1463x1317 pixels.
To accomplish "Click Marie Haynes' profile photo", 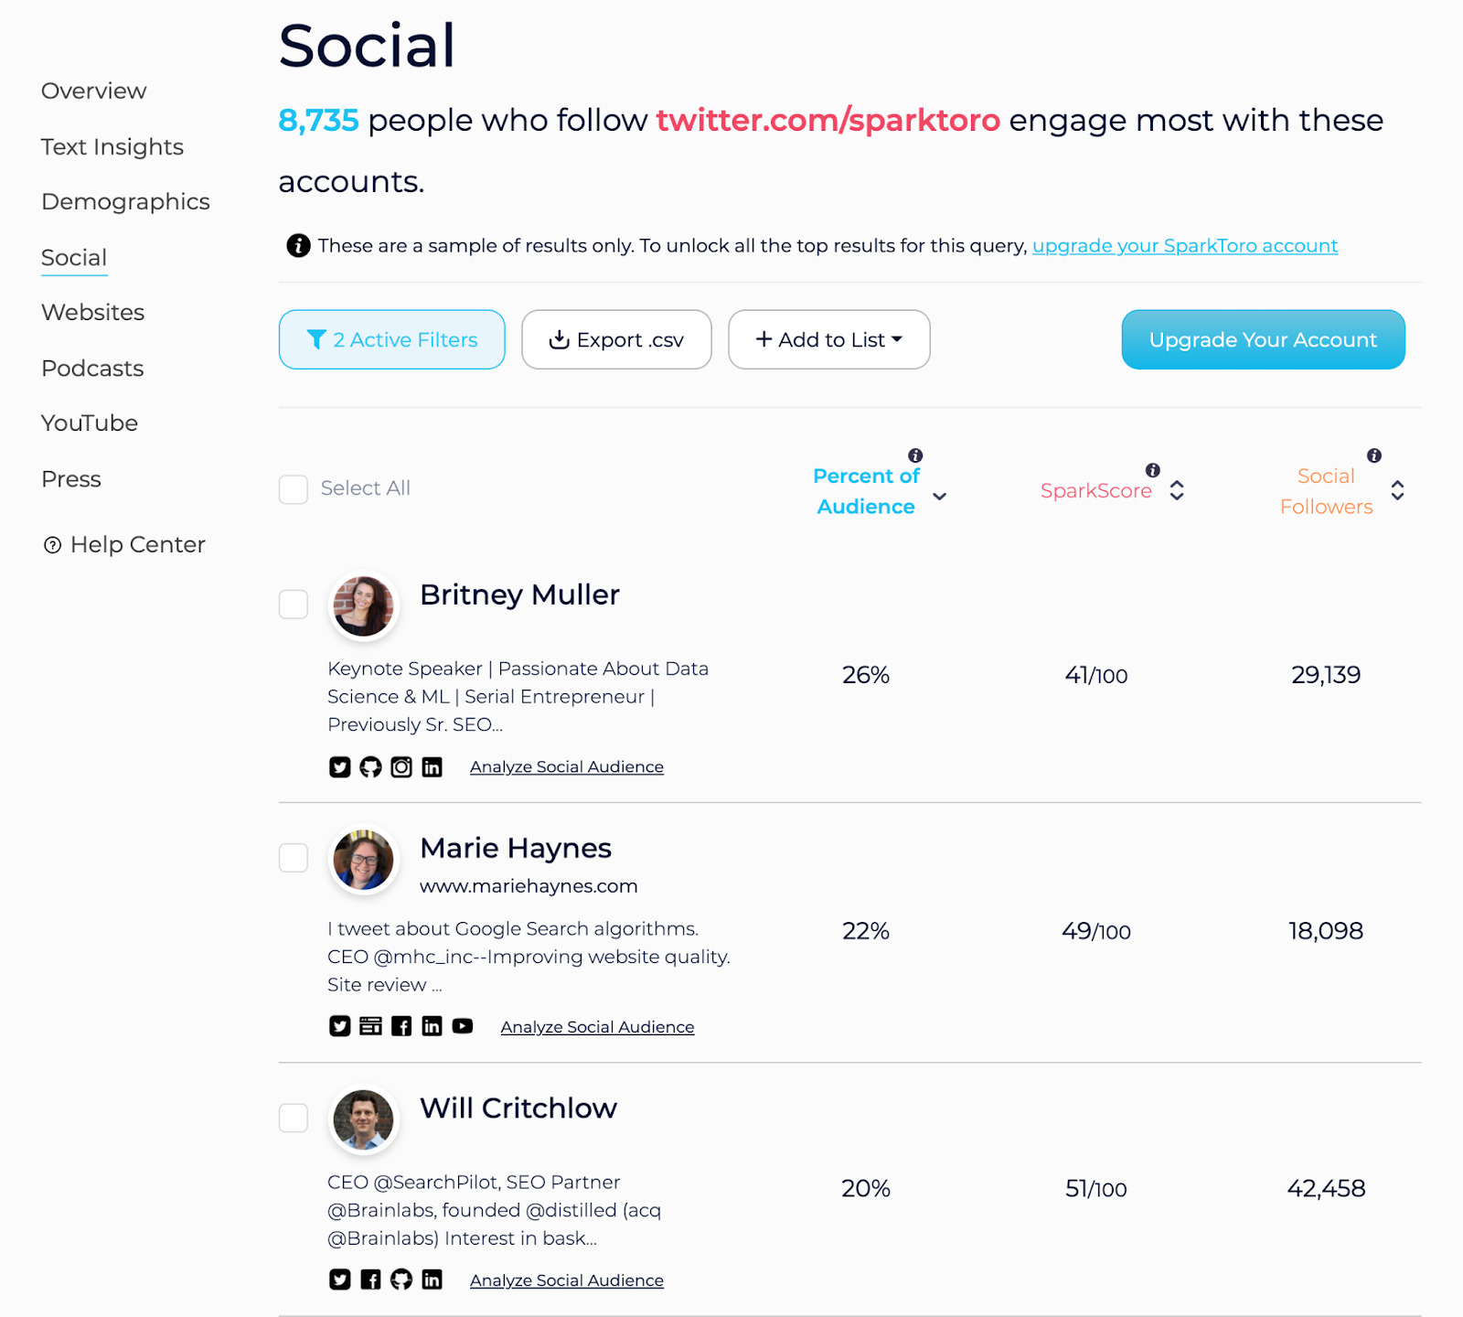I will 364,861.
